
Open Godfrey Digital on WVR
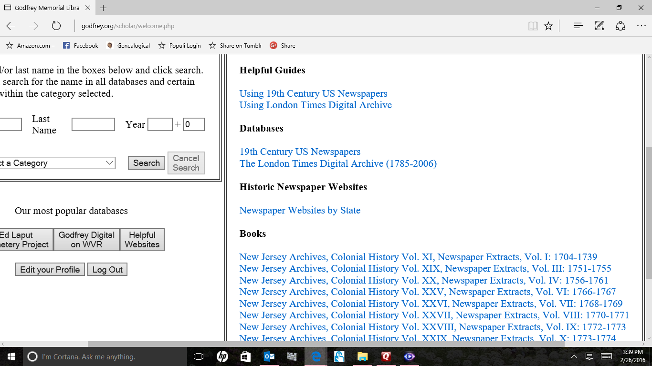[86, 240]
